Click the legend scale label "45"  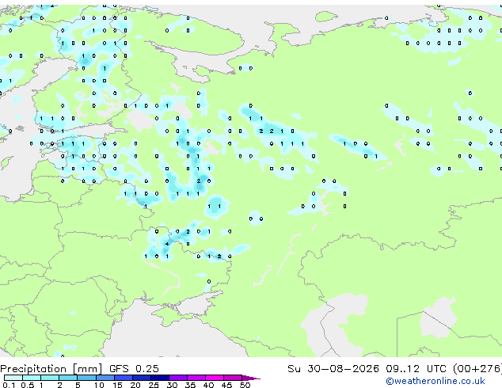(226, 385)
